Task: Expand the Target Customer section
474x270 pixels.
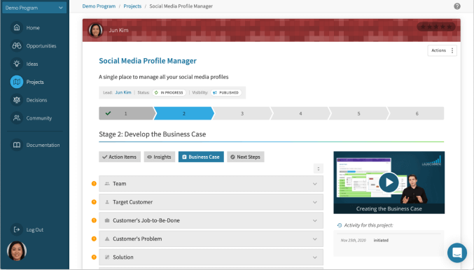Action: [211, 202]
